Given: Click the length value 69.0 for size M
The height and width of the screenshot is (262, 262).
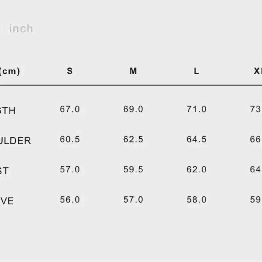Looking at the screenshot, I should [133, 109].
